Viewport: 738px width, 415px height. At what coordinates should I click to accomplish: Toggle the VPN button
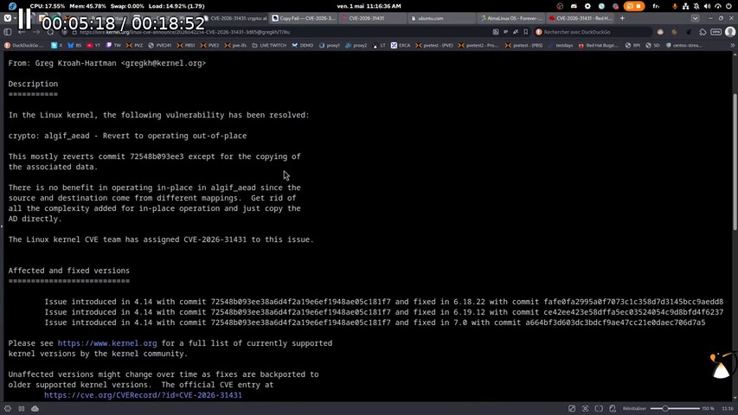coord(716,32)
